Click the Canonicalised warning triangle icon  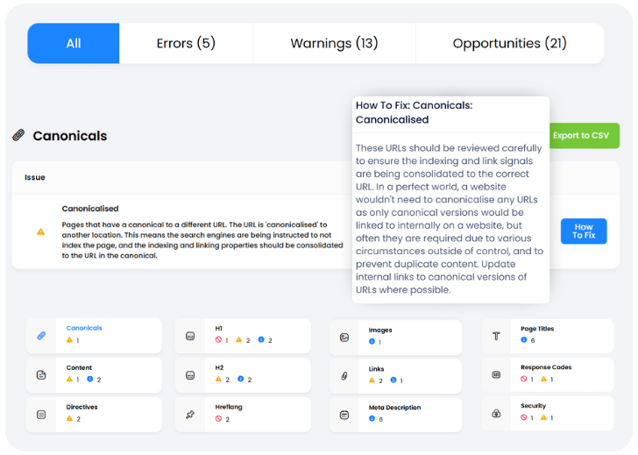(40, 231)
